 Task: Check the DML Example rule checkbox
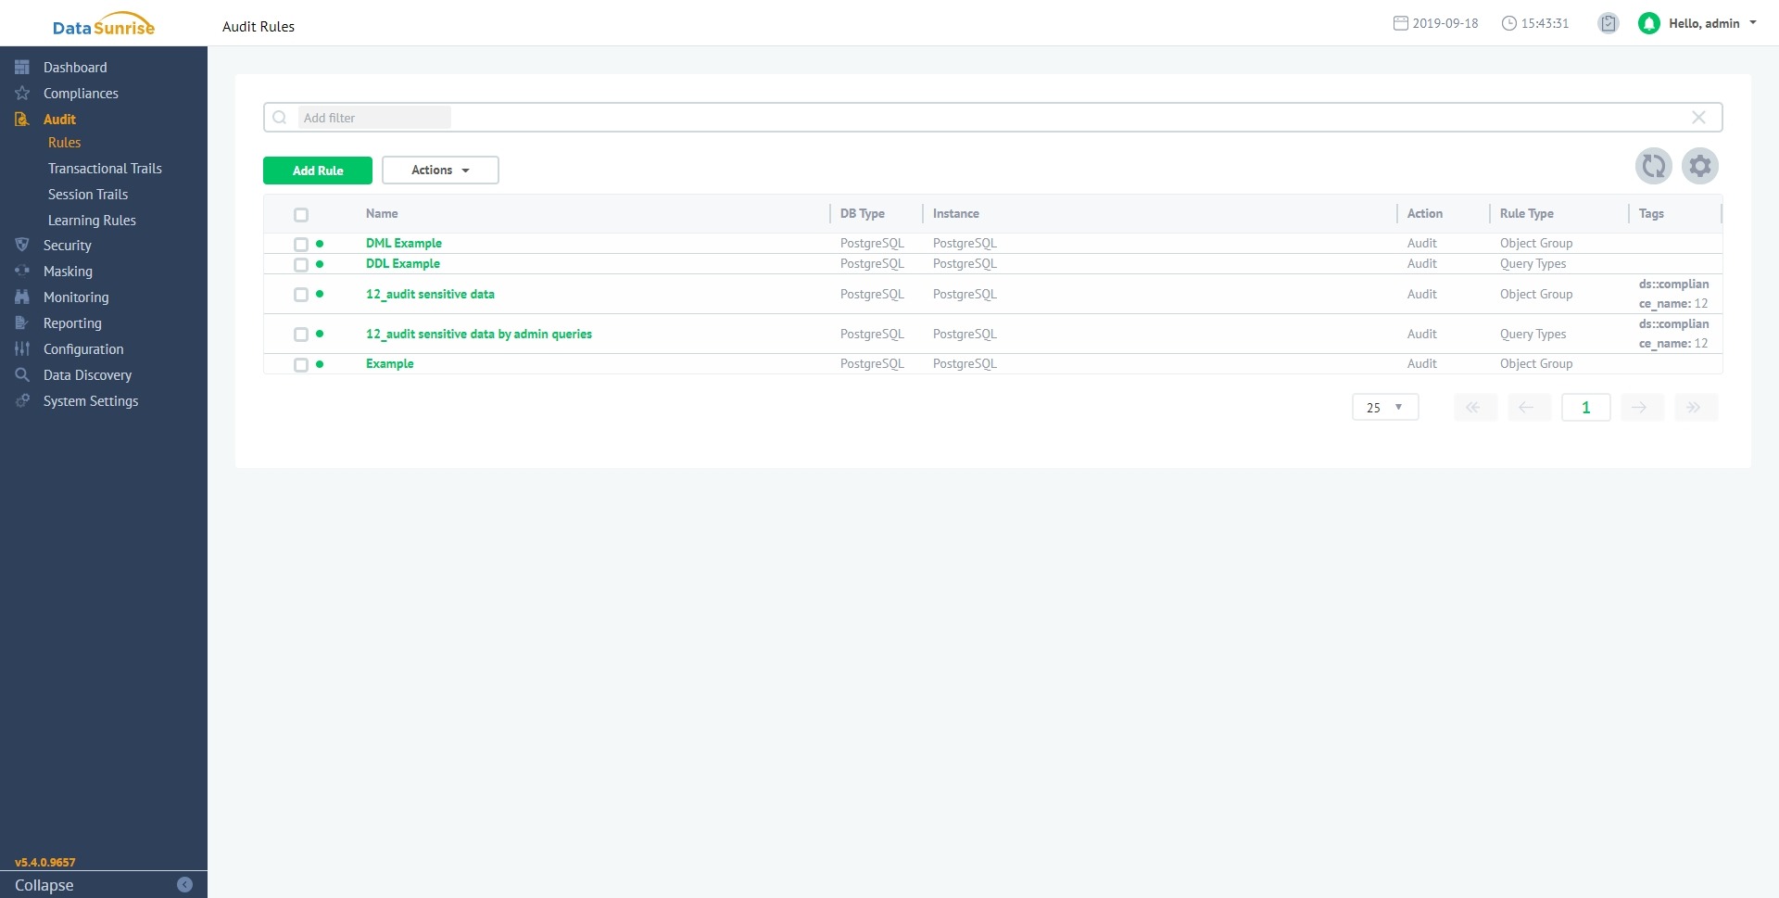point(301,245)
